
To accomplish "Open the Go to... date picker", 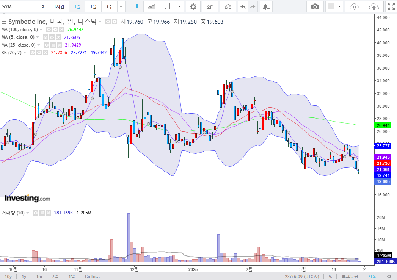I will point(92,277).
